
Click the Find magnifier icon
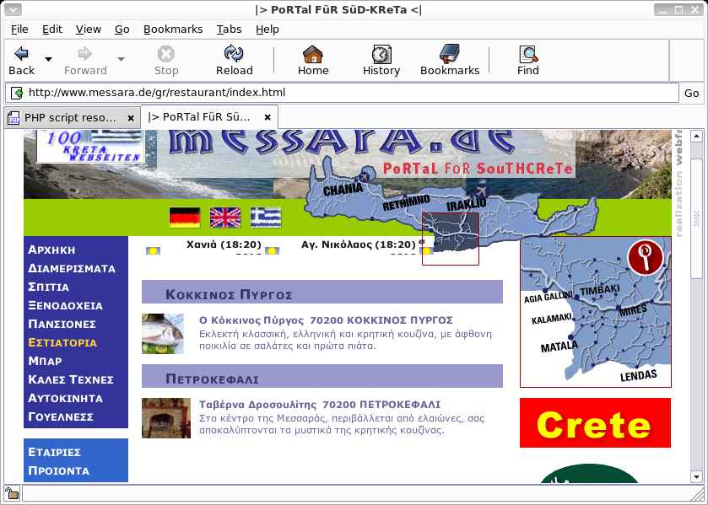coord(528,55)
